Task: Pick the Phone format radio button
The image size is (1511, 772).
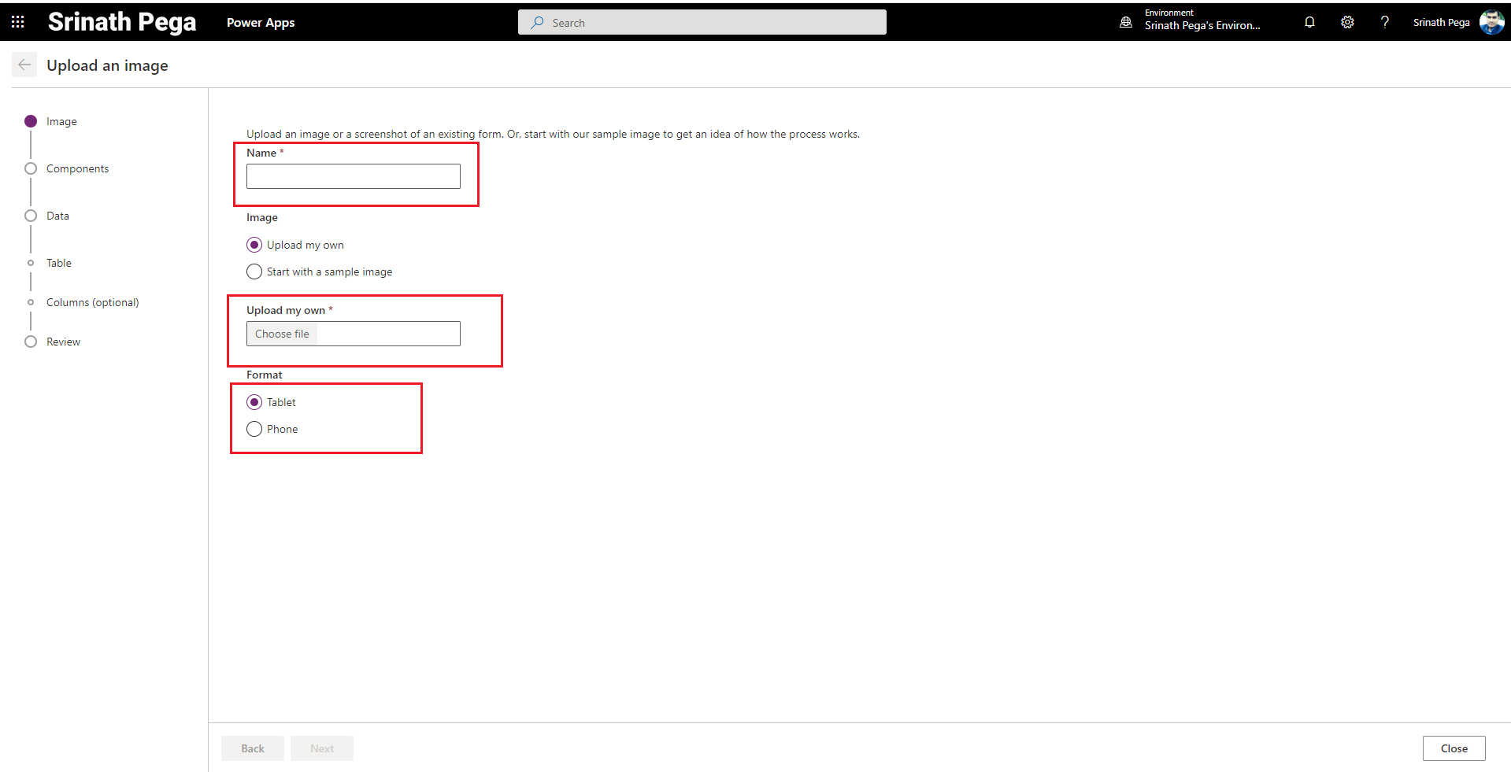Action: (254, 429)
